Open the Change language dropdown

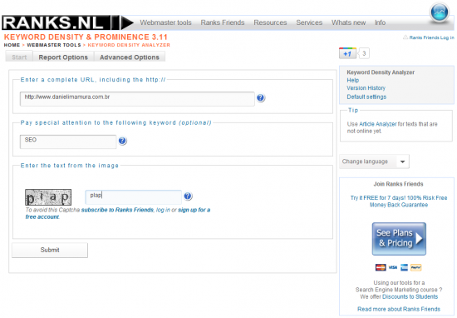click(x=374, y=161)
